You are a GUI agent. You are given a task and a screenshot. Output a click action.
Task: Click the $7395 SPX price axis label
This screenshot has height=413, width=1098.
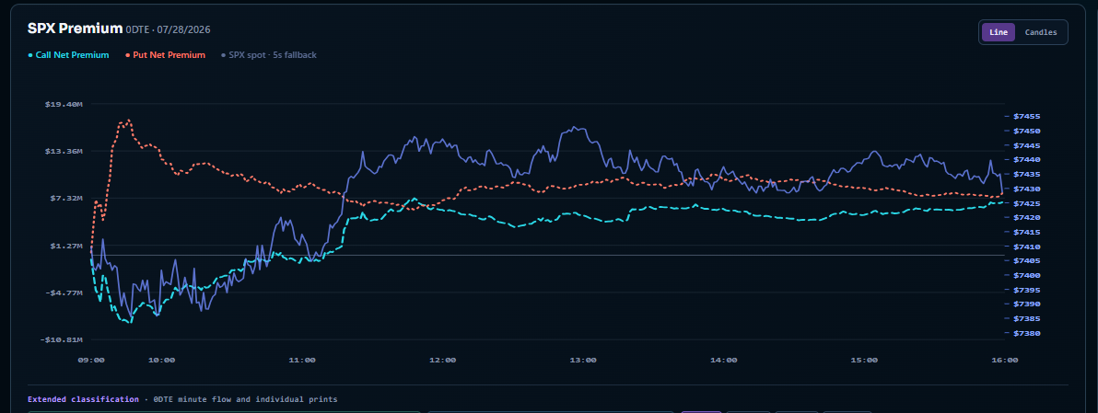tap(1026, 290)
